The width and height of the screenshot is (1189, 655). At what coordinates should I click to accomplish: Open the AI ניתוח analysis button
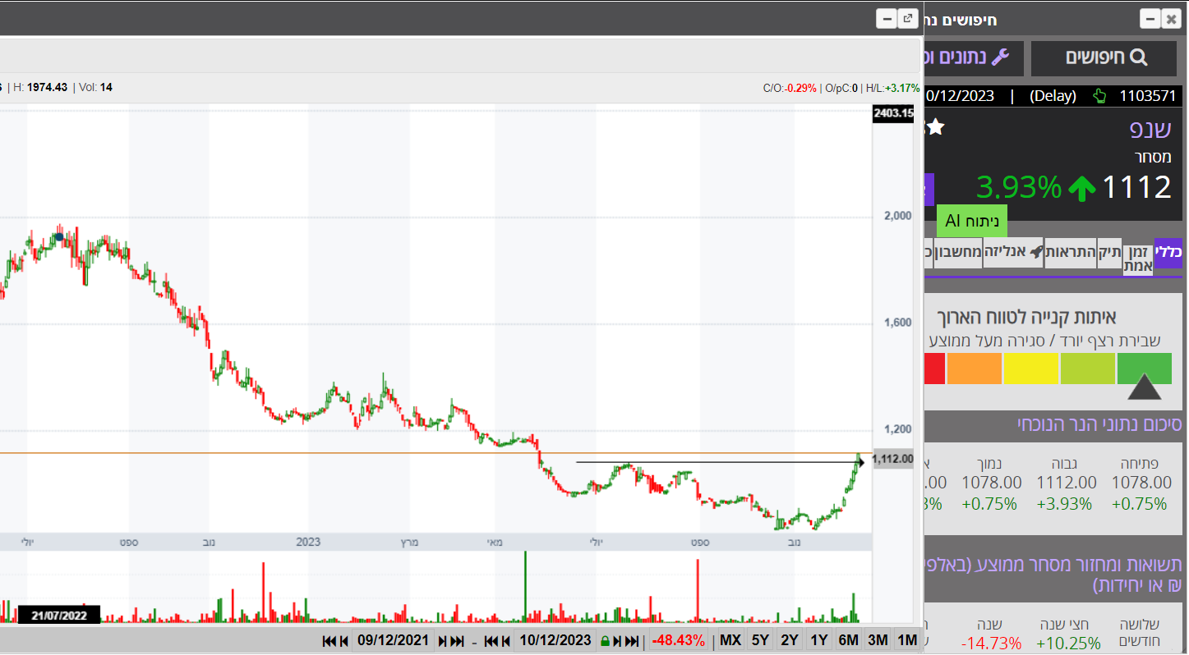[x=971, y=221]
